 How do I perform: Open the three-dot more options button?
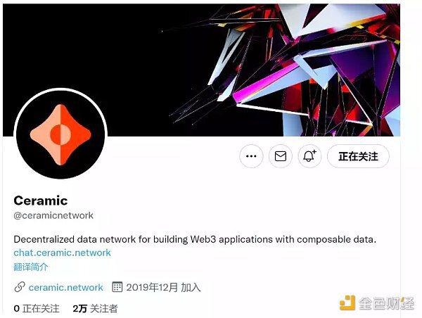tap(251, 156)
